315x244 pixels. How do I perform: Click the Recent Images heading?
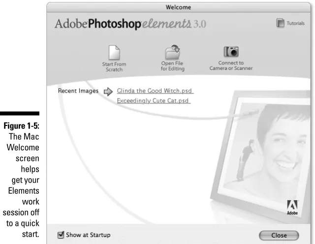click(78, 91)
